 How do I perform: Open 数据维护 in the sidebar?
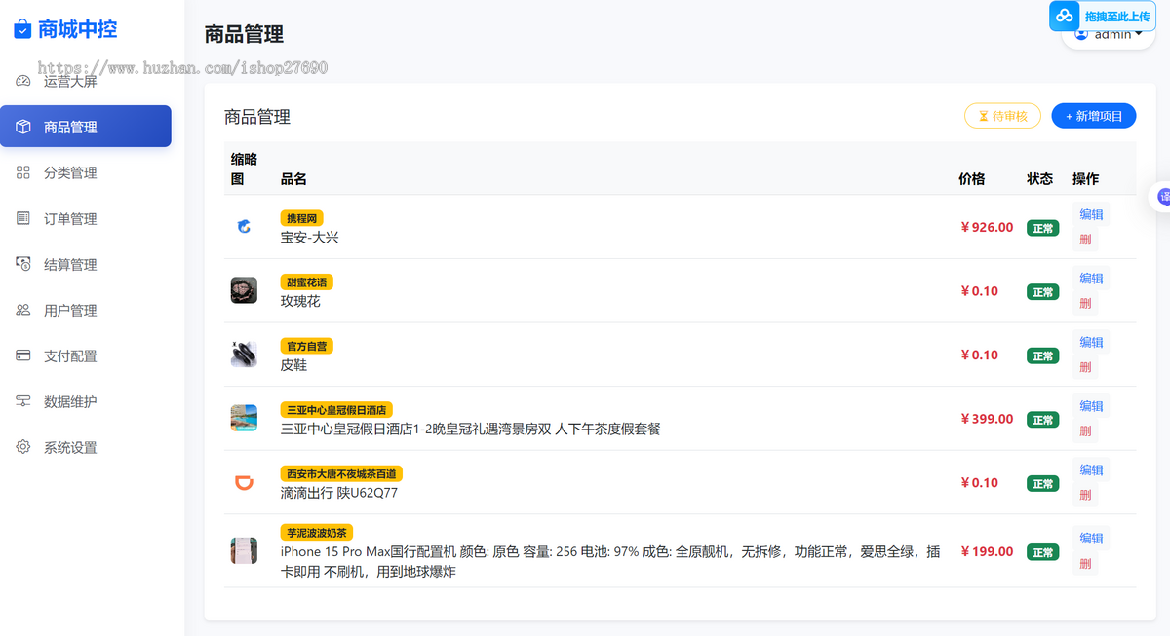click(86, 401)
